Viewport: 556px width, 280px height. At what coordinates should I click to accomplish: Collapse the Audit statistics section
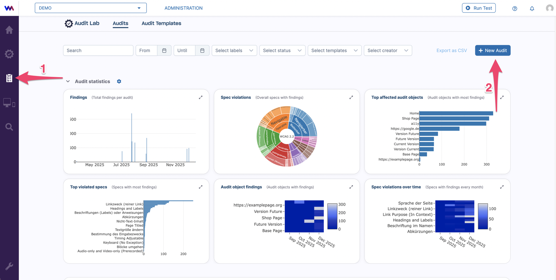[68, 81]
